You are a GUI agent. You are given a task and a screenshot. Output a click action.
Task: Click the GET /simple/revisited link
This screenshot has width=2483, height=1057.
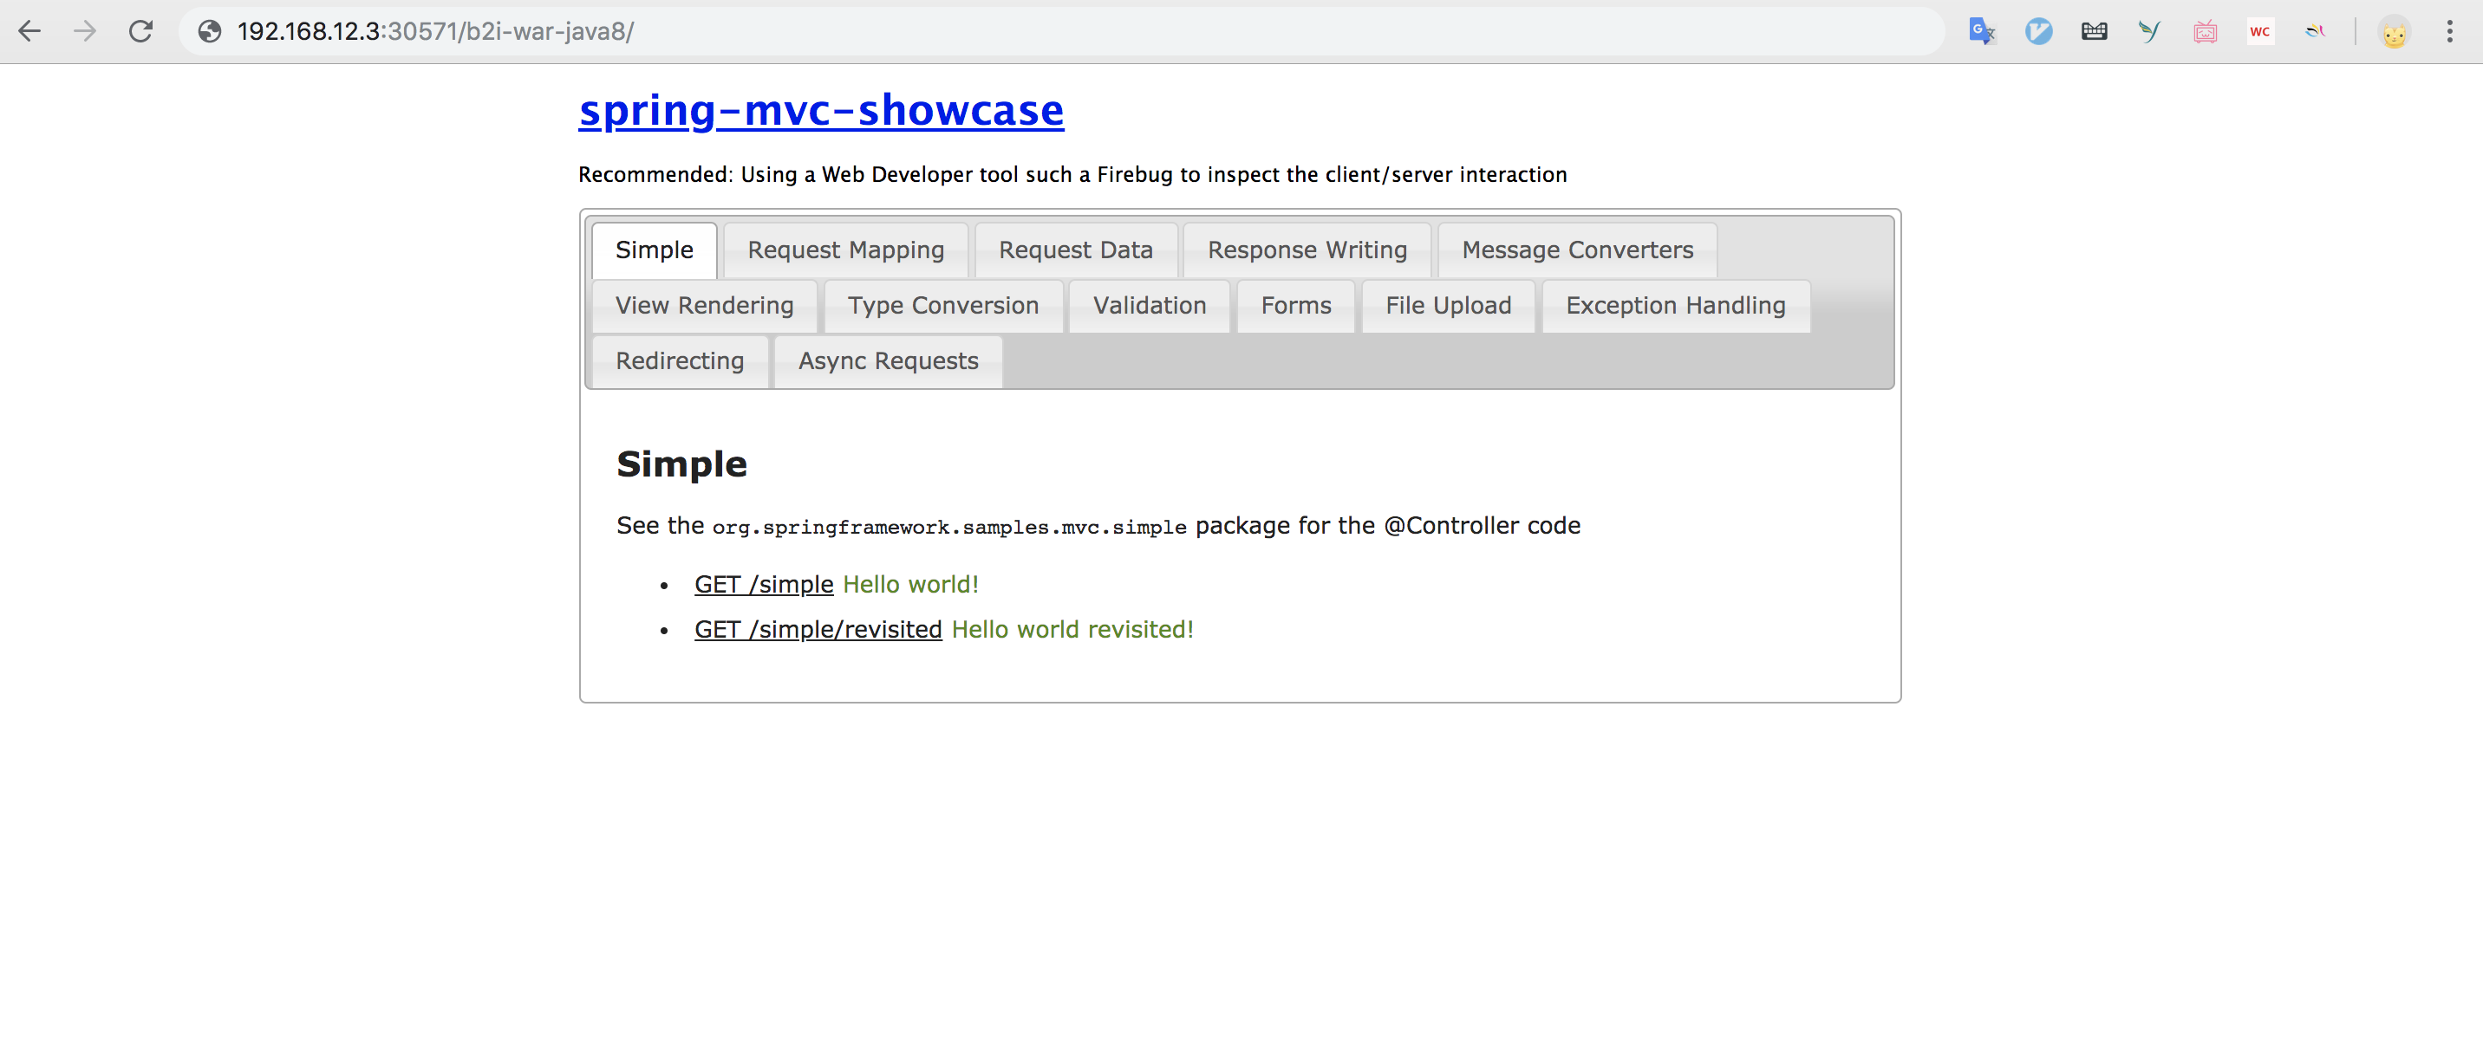coord(818,630)
